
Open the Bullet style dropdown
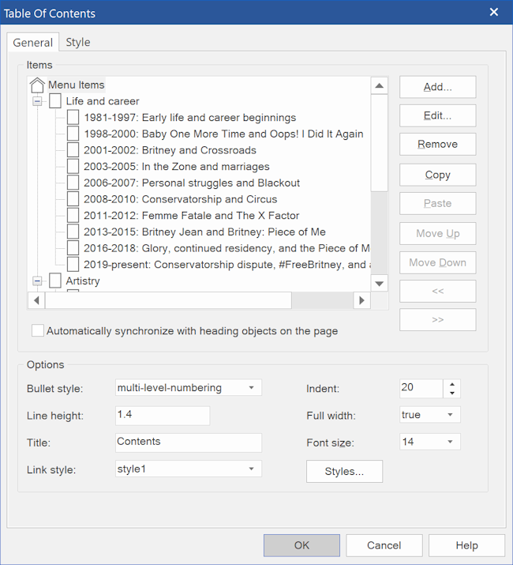point(189,388)
